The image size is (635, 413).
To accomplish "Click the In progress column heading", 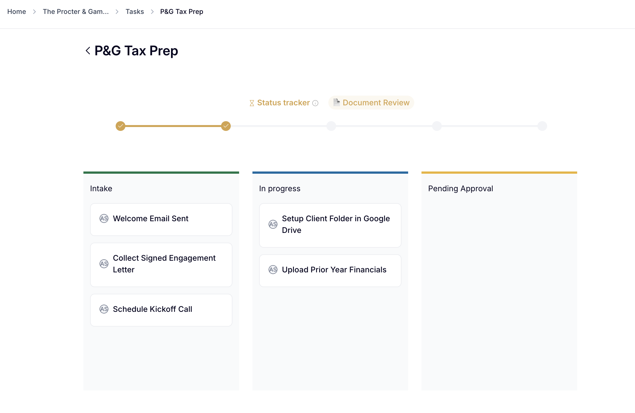I will (280, 188).
